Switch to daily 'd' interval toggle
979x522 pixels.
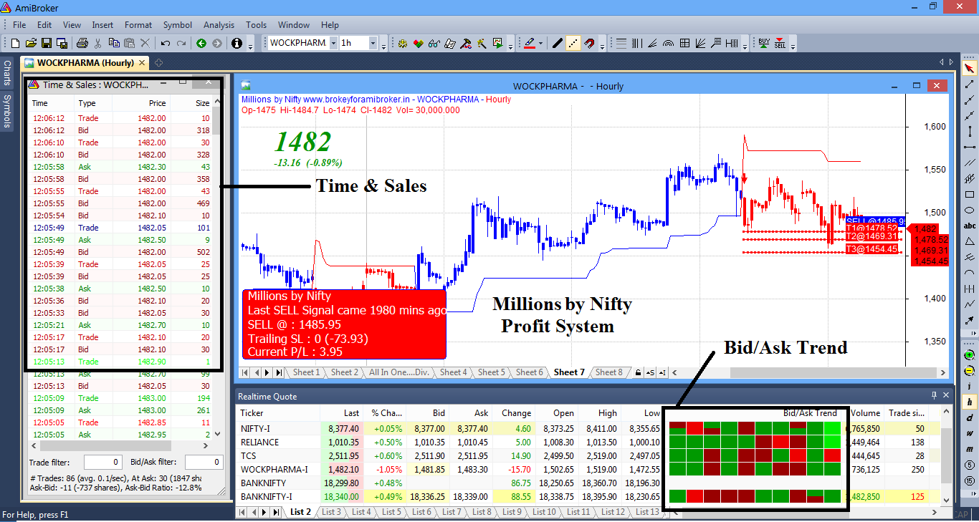(970, 418)
